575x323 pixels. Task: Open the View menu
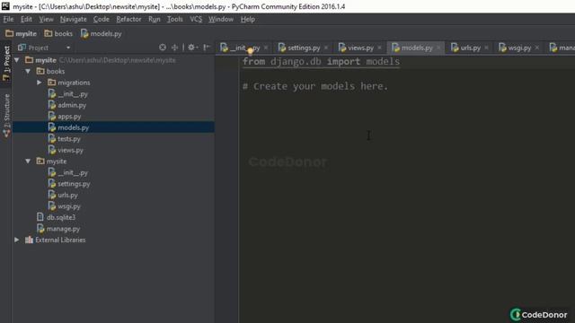tap(46, 19)
